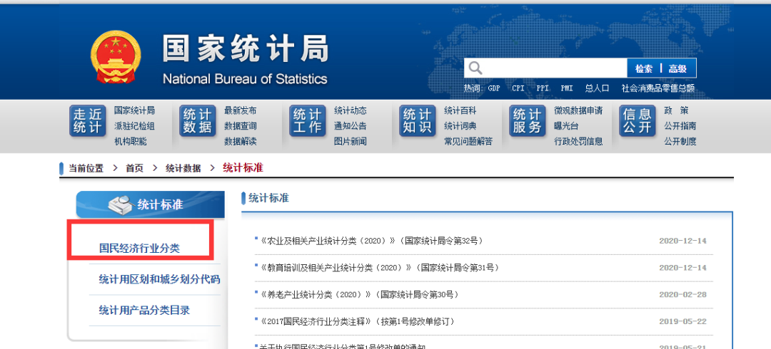The height and width of the screenshot is (349, 771).
Task: Open 统计百科 menu link
Action: [x=460, y=110]
